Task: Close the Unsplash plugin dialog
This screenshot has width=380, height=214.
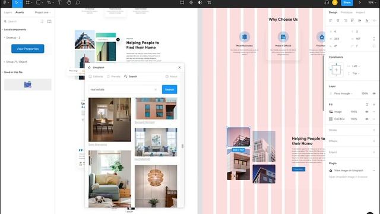Action: 179,67
